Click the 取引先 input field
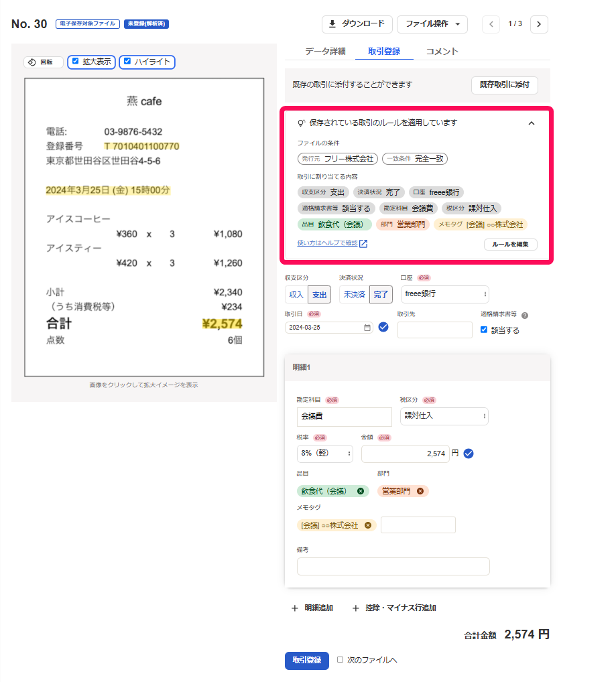This screenshot has width=616, height=682. point(434,330)
